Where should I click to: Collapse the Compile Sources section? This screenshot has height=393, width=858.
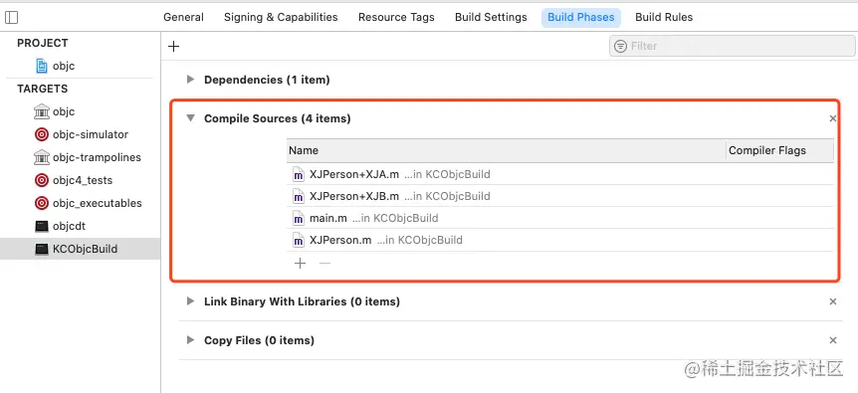[x=190, y=118]
